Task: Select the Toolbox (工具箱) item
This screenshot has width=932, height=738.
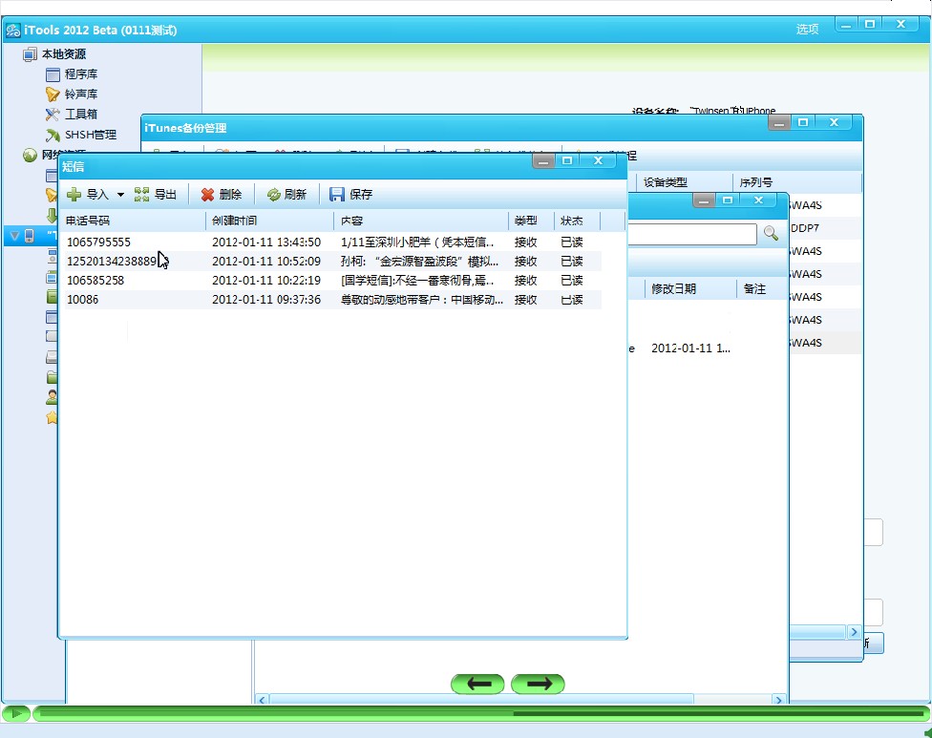Action: (x=81, y=115)
